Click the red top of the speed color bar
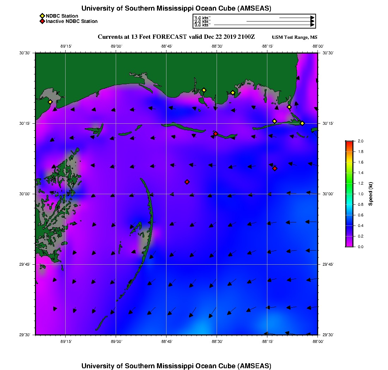Image resolution: width=388 pixels, height=370 pixels. coord(349,143)
